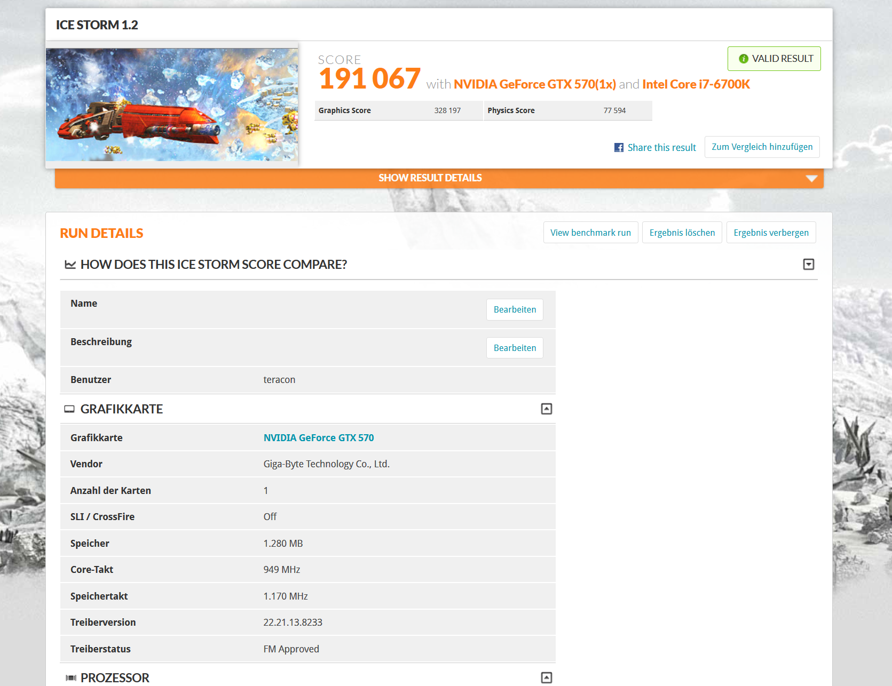Click the Facebook icon beside Share this result
The width and height of the screenshot is (892, 686).
point(619,148)
